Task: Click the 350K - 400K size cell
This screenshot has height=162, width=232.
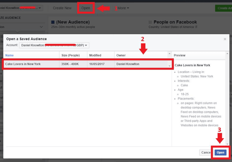Action: (70, 64)
